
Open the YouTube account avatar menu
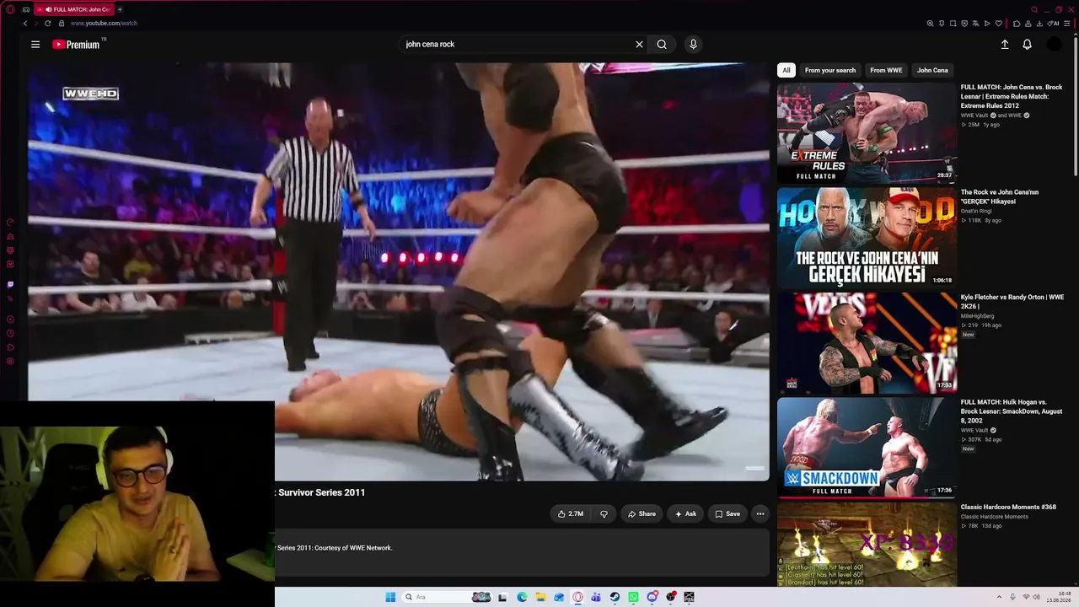click(1054, 45)
